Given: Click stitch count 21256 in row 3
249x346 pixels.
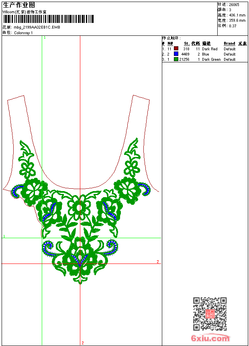Looking at the screenshot, I should tap(184, 60).
